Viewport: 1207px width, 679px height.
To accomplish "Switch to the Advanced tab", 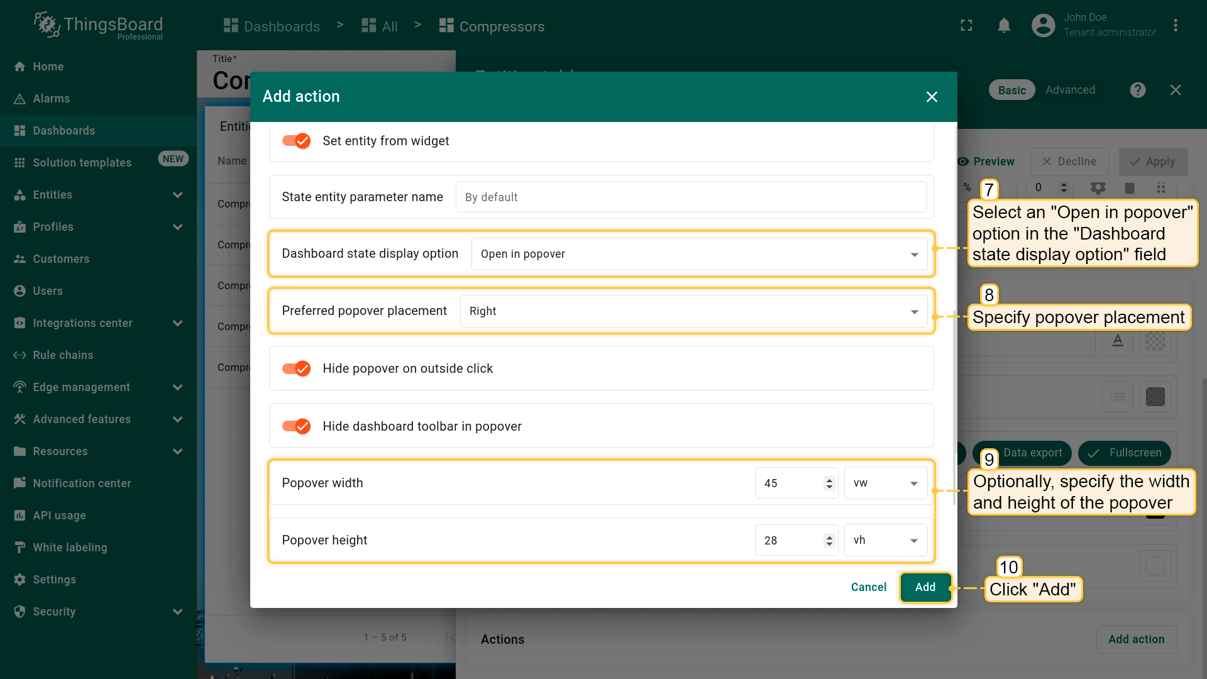I will [x=1070, y=90].
